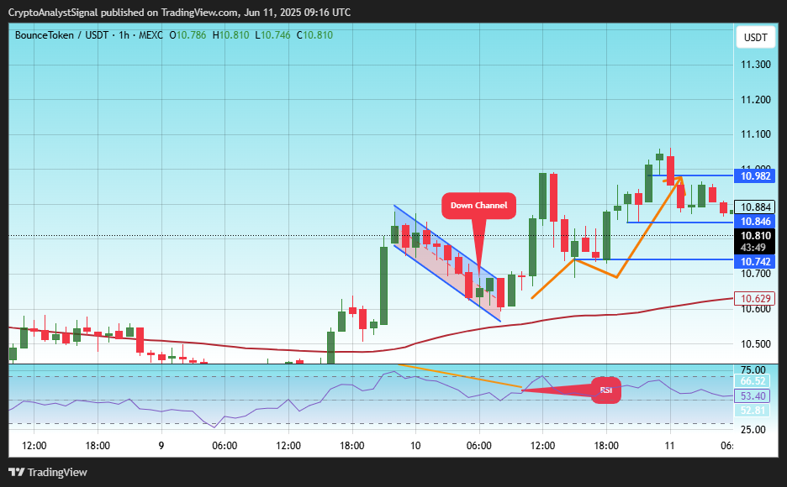Click the USDT currency button
Viewport: 787px width, 487px height.
click(x=755, y=38)
